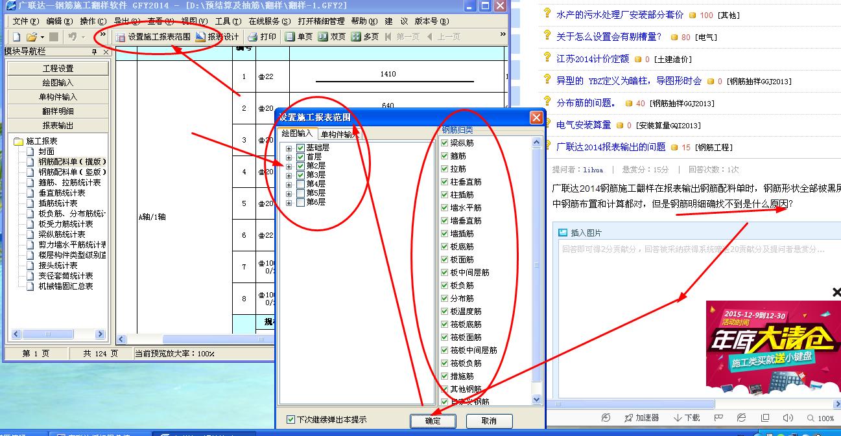The image size is (841, 436).
Task: Click the undo icon in toolbar
Action: click(73, 37)
